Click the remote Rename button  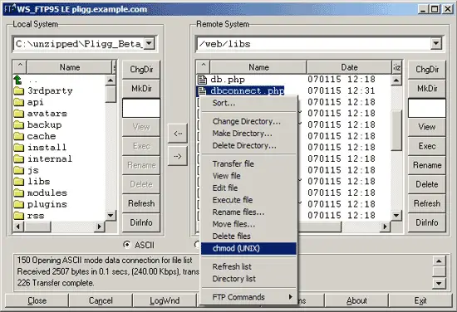(x=427, y=165)
